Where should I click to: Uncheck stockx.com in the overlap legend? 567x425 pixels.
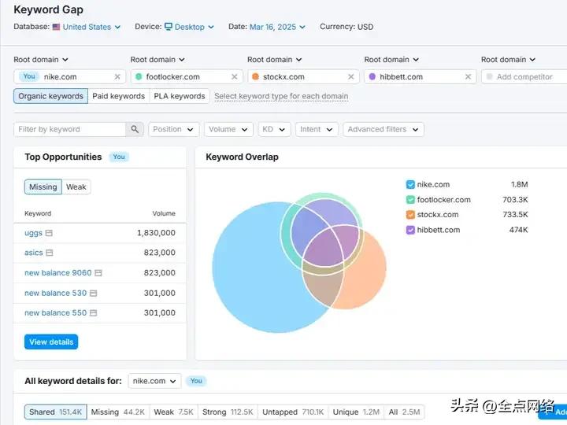coord(410,215)
